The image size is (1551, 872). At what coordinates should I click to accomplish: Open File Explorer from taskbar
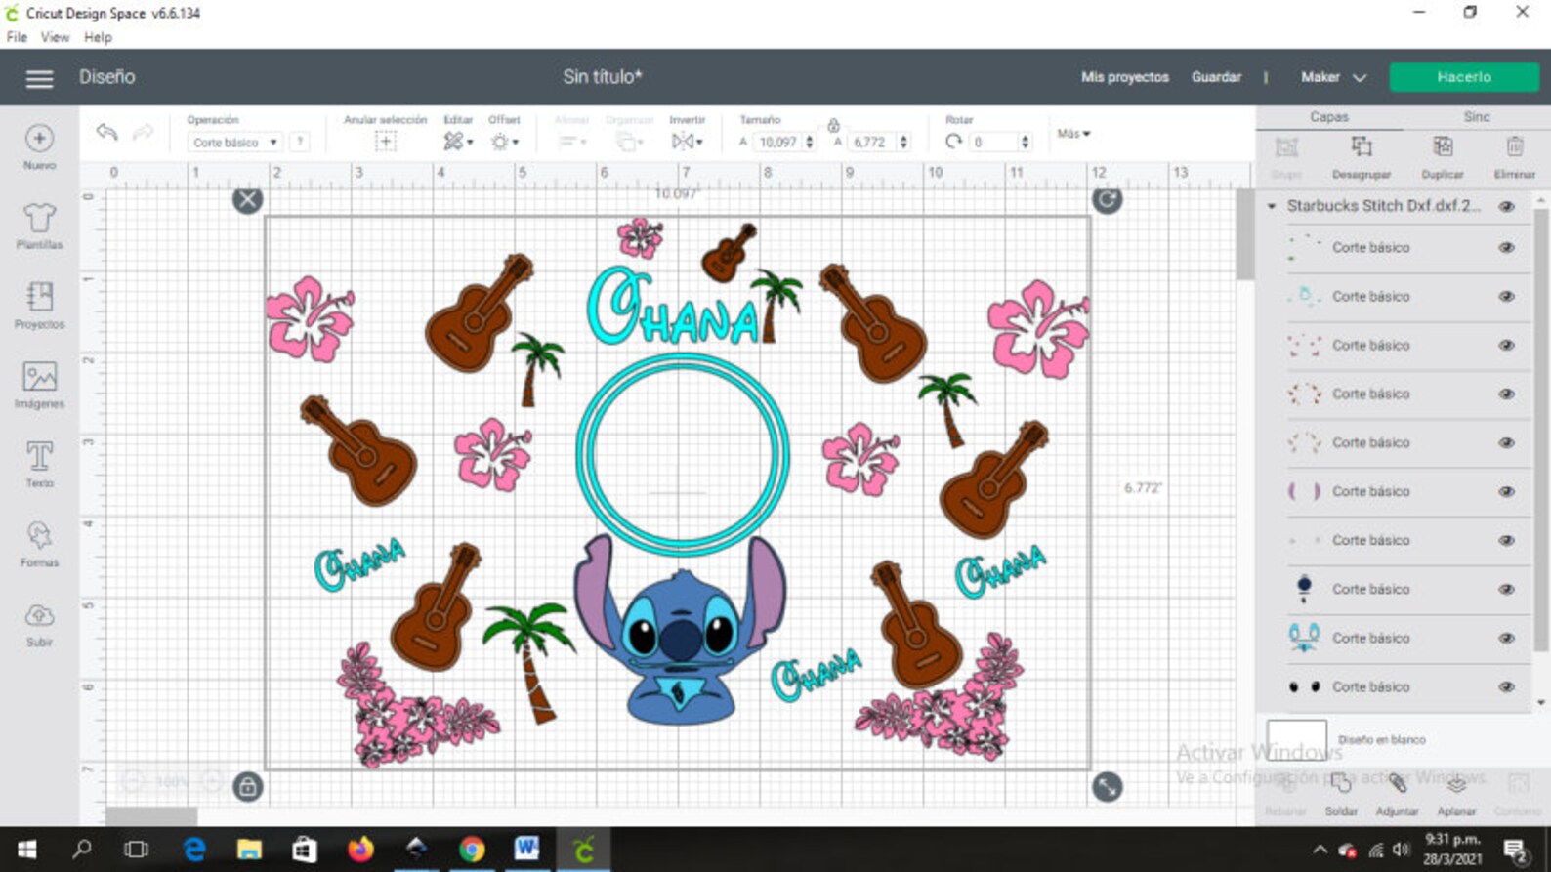249,850
